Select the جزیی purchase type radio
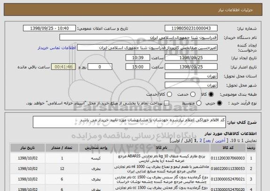 click(x=219, y=103)
